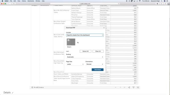The height and width of the screenshot is (95, 170).
Task: Click the Tableau full screen icon
Action: (138, 87)
